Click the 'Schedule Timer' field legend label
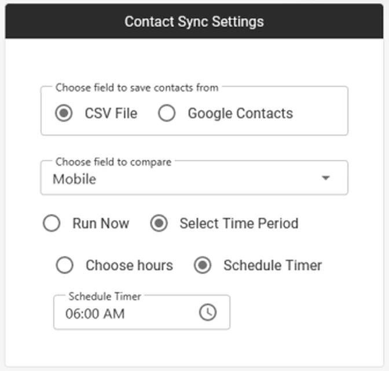 coord(105,296)
